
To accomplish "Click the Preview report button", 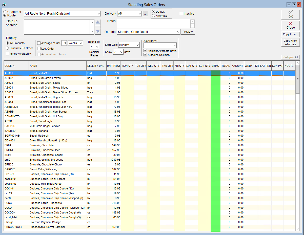I will click(x=188, y=32).
